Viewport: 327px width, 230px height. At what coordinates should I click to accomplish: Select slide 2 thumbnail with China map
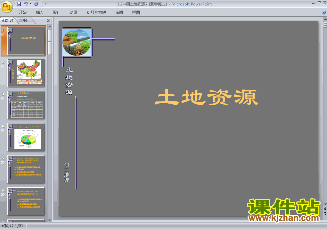pyautogui.click(x=26, y=73)
